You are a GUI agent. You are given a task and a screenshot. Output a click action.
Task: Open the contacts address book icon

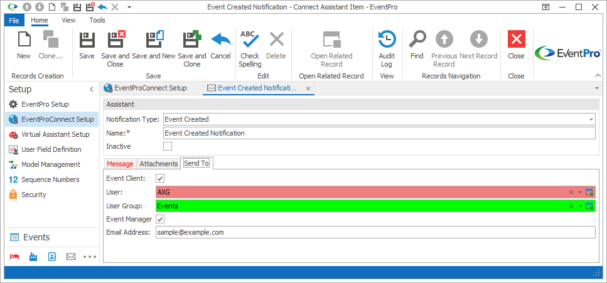click(52, 256)
